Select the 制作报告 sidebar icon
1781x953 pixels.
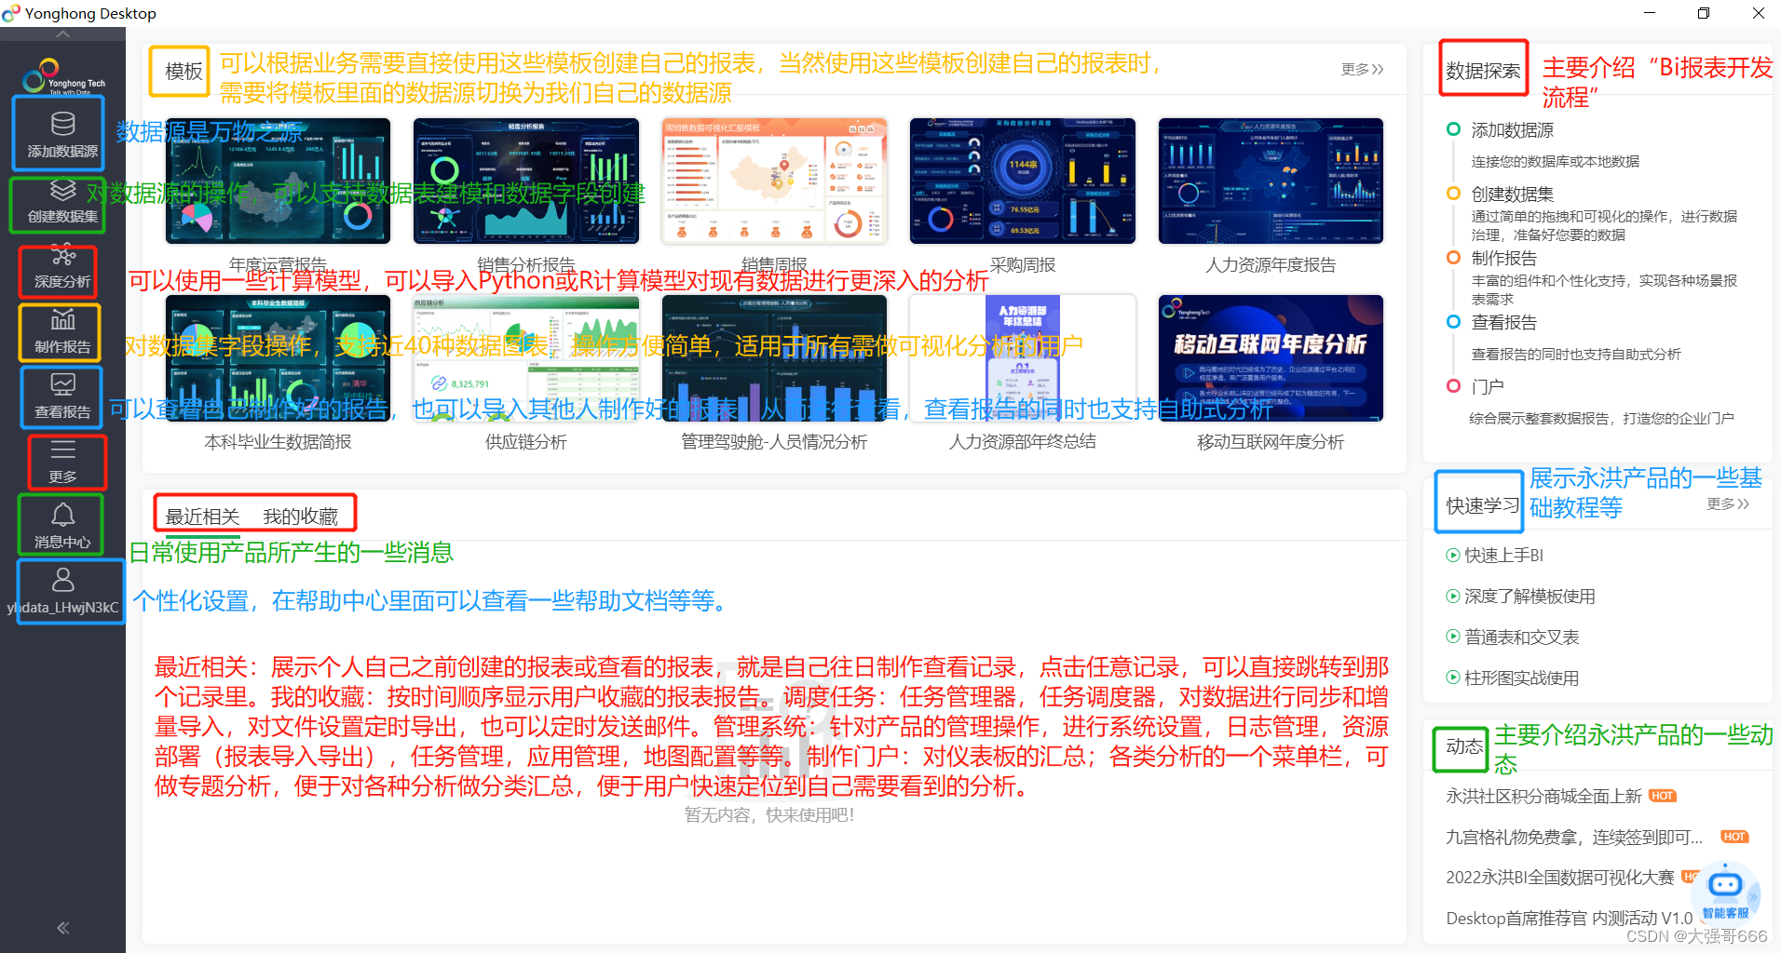[58, 331]
